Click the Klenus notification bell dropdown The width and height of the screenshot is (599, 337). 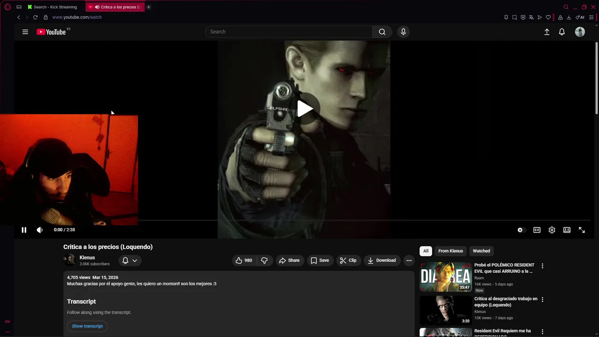click(x=130, y=260)
